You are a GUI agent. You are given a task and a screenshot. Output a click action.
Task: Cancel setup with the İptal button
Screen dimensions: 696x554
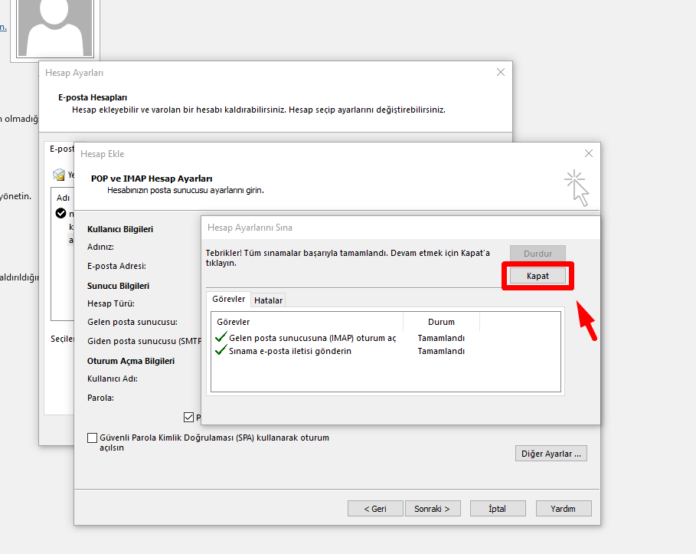coord(497,508)
